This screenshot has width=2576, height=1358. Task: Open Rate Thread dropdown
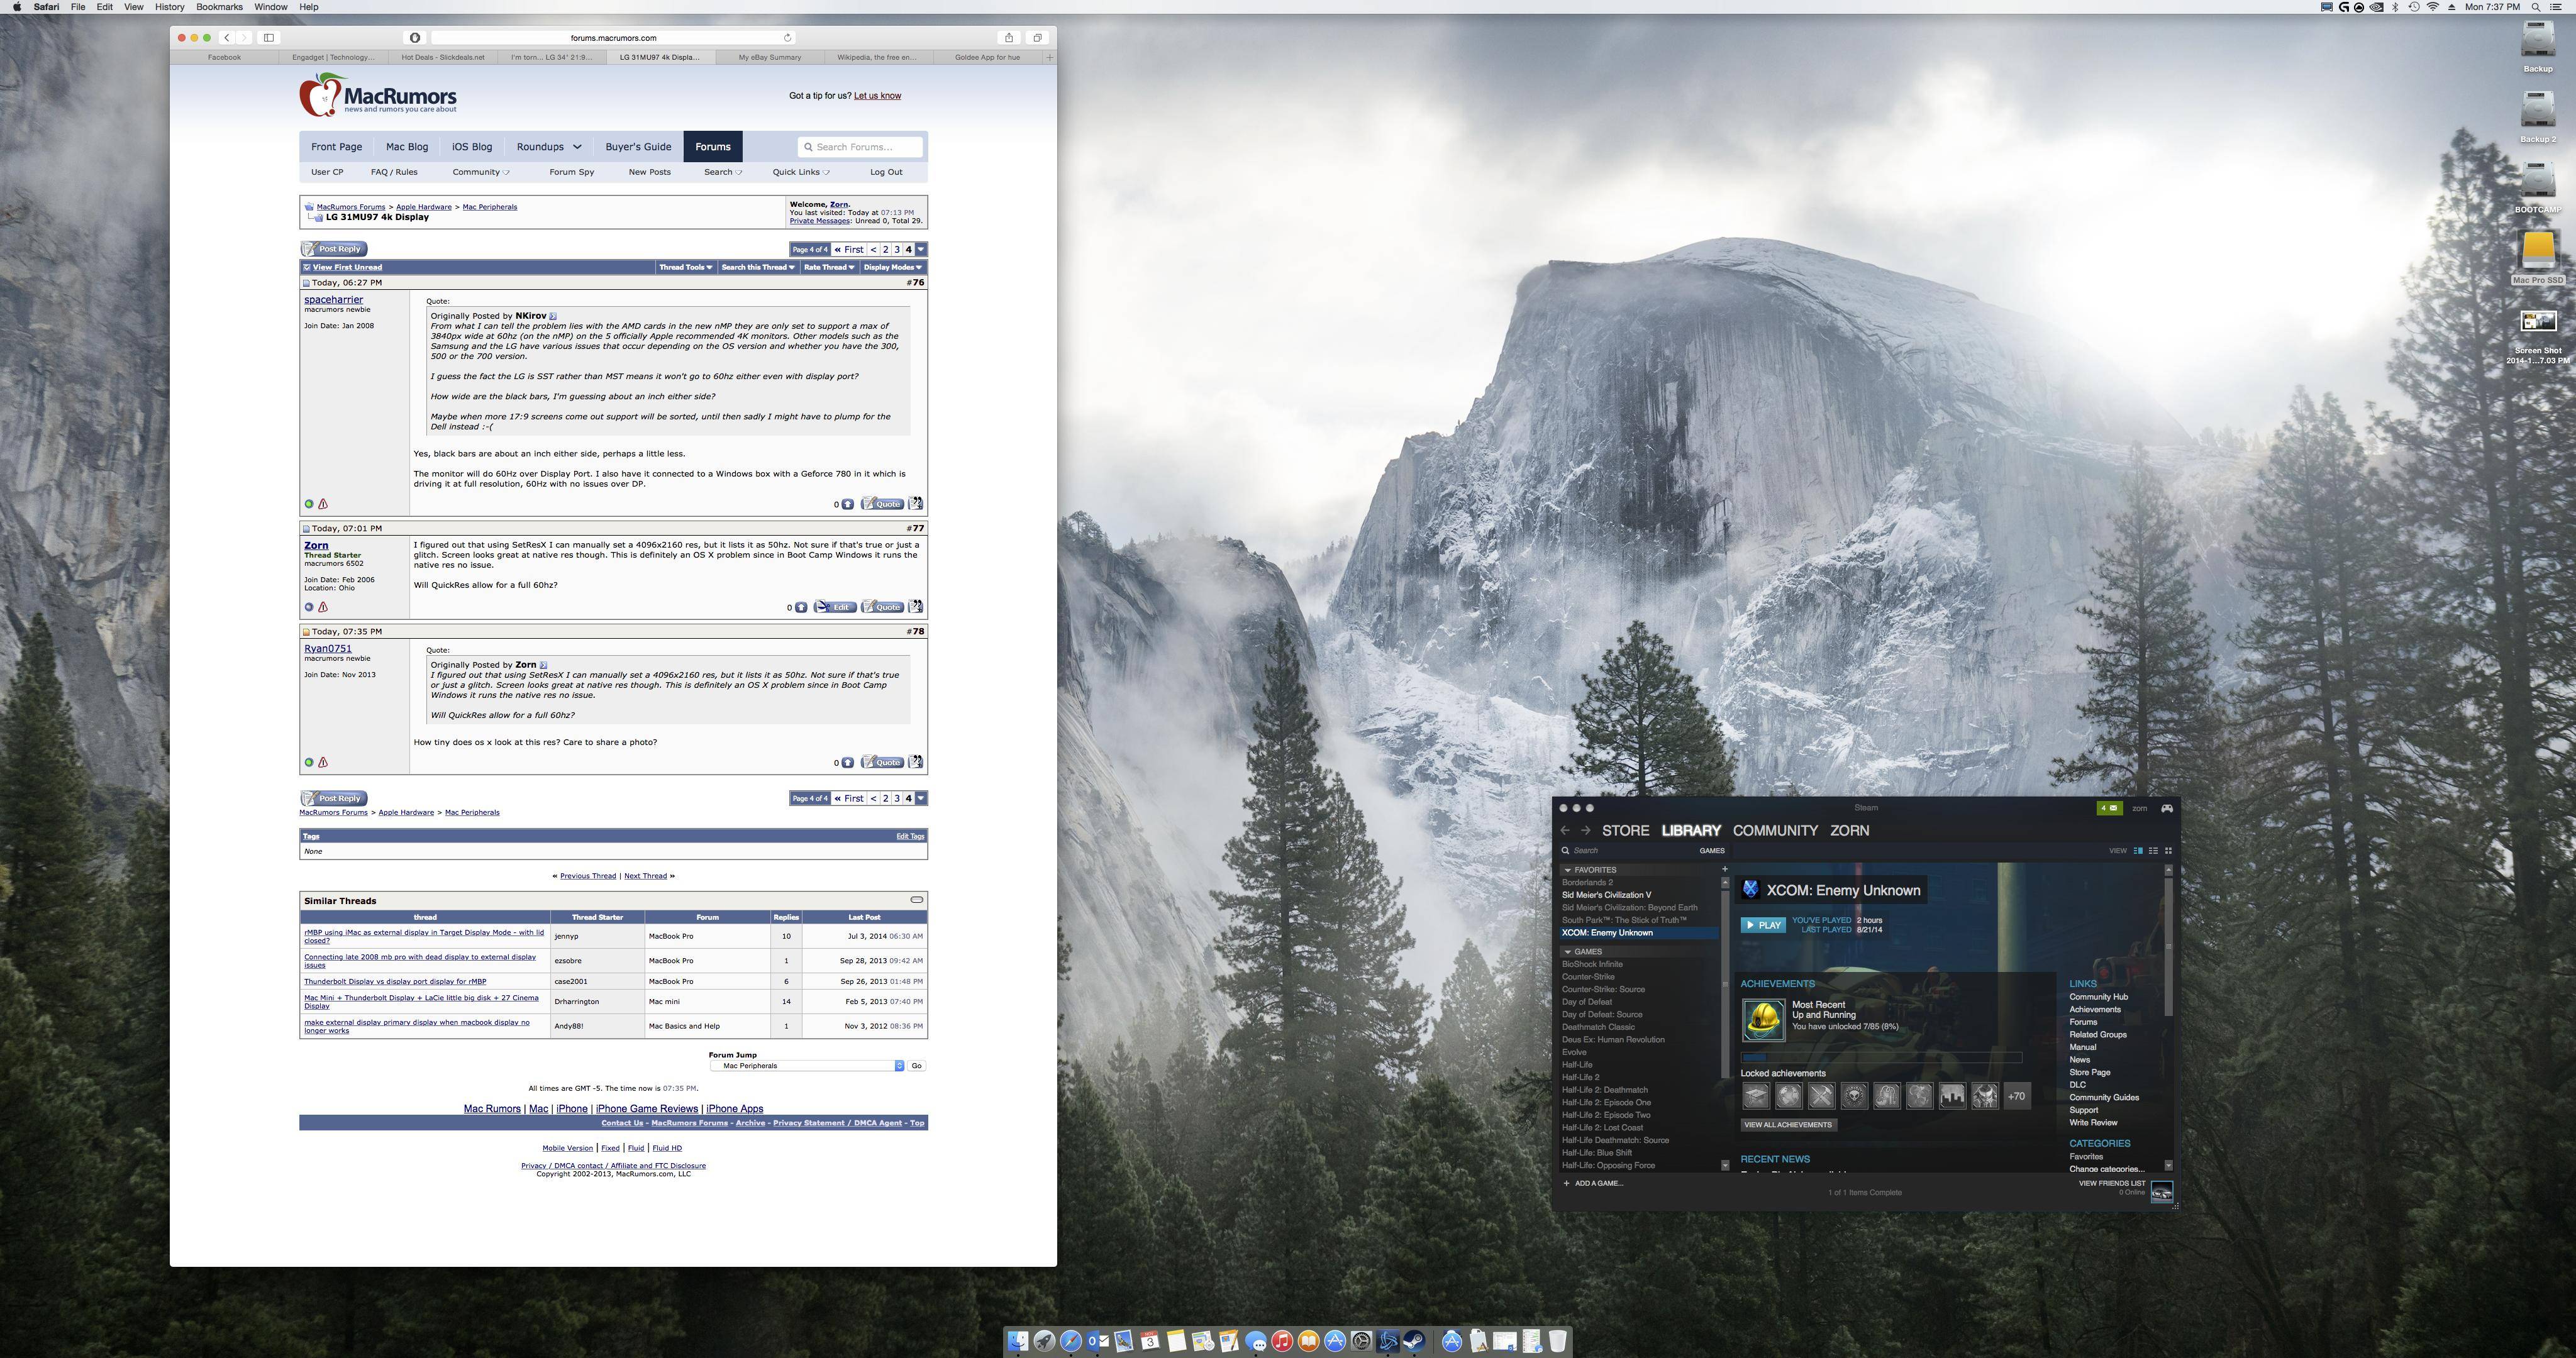[x=829, y=267]
